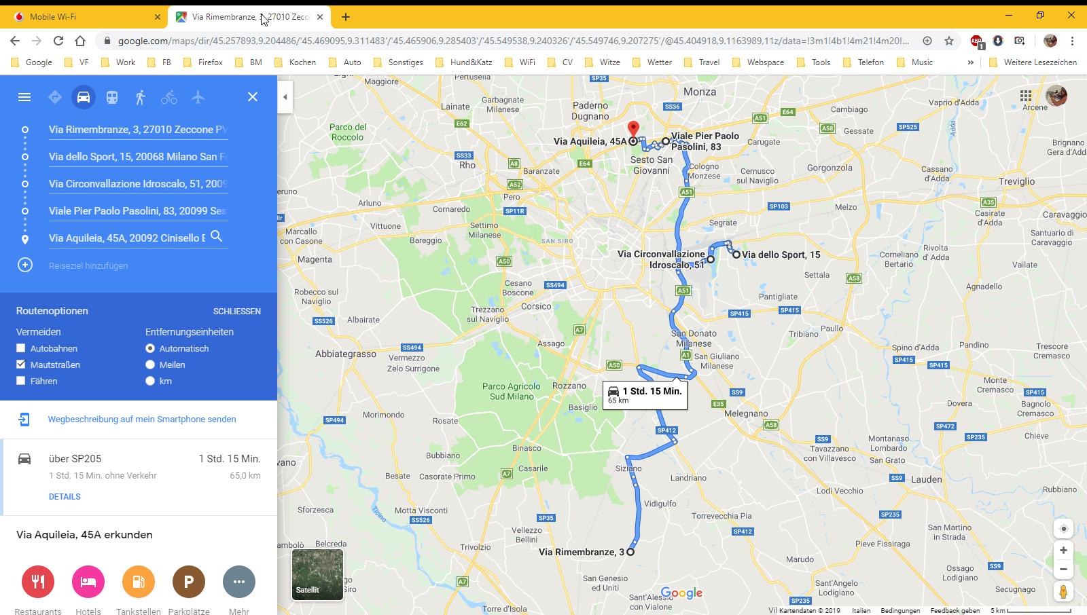Select the driving travel mode icon

(84, 97)
